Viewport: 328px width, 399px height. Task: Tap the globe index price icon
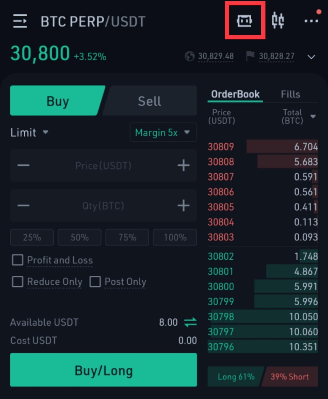[190, 56]
